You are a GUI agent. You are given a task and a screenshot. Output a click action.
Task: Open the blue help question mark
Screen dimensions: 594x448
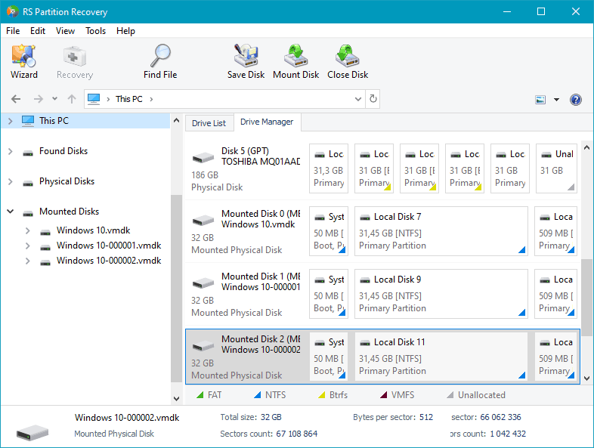(x=575, y=100)
